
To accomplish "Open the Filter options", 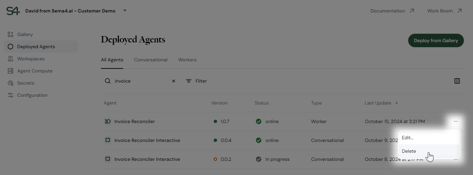I will (x=196, y=81).
